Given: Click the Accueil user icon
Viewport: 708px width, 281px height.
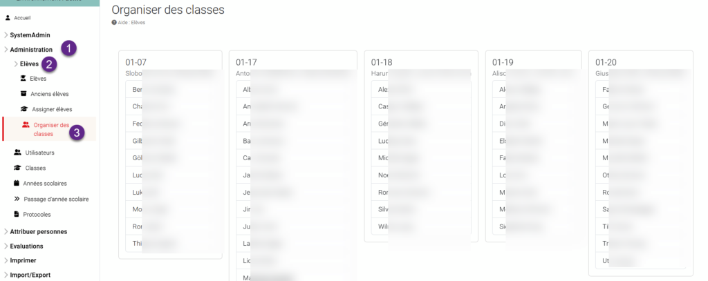Looking at the screenshot, I should pyautogui.click(x=8, y=18).
